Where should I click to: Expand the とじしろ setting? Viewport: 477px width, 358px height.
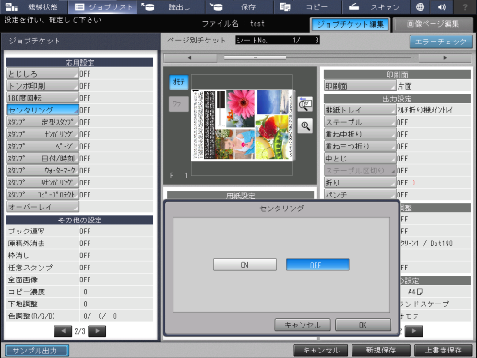click(42, 74)
